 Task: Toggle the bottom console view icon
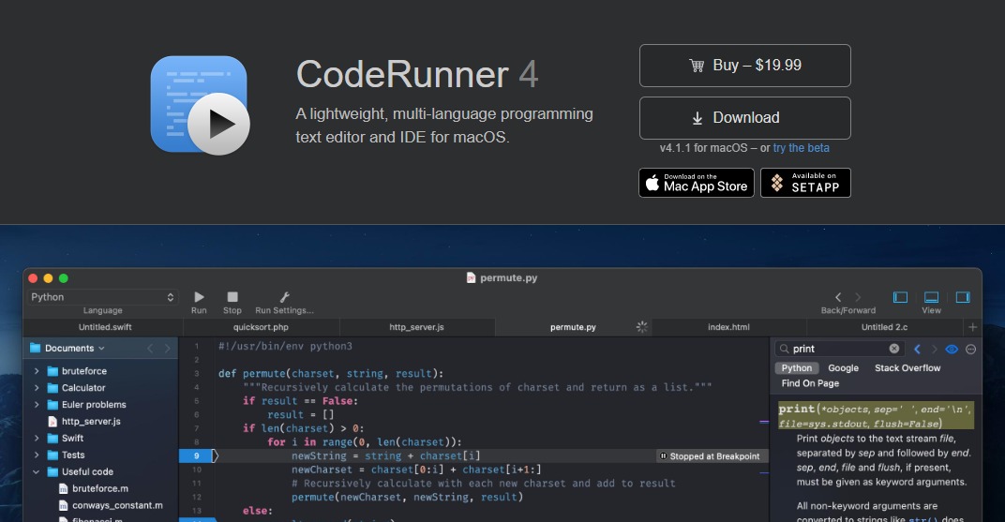tap(931, 297)
